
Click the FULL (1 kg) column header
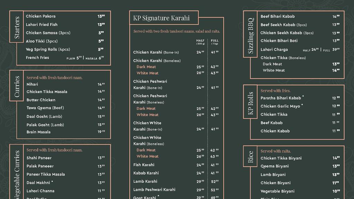coord(215,42)
